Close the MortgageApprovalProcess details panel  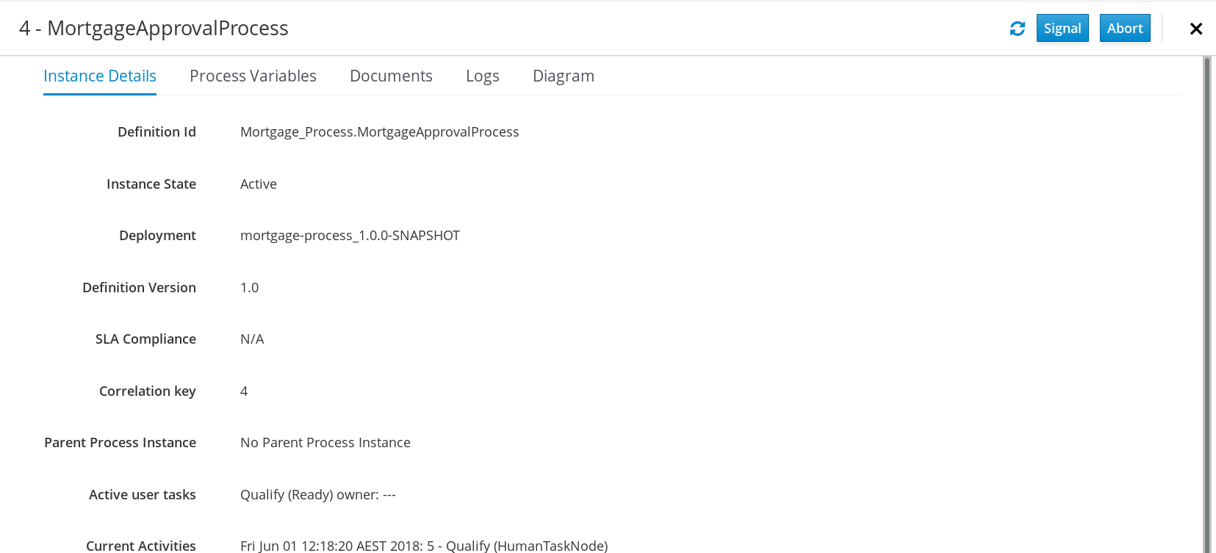pyautogui.click(x=1196, y=29)
